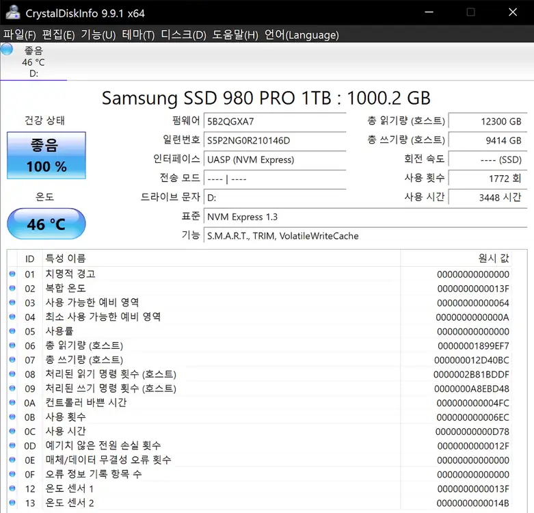Click the features field S.M.A.R.T., TRIM, VolatileWriteCache
534x513 pixels.
(365, 236)
